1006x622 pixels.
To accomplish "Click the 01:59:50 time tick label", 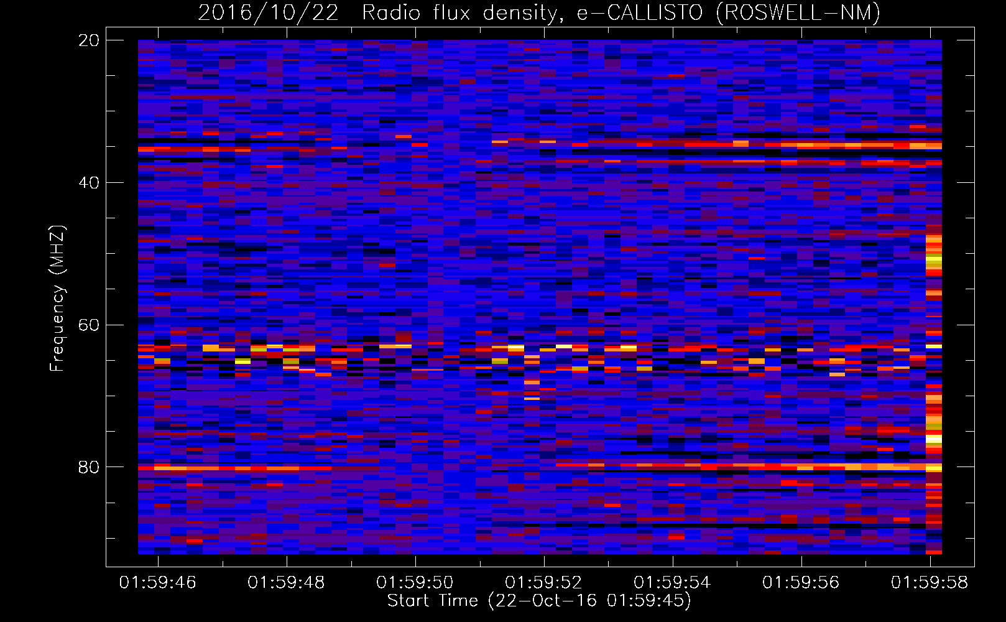I will [415, 583].
